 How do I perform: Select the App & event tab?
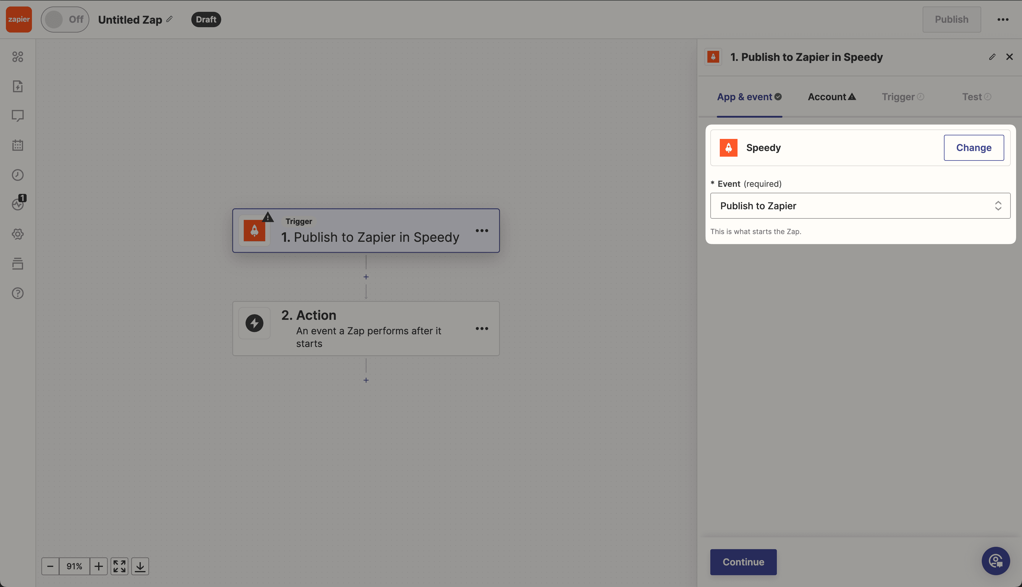[x=750, y=97]
